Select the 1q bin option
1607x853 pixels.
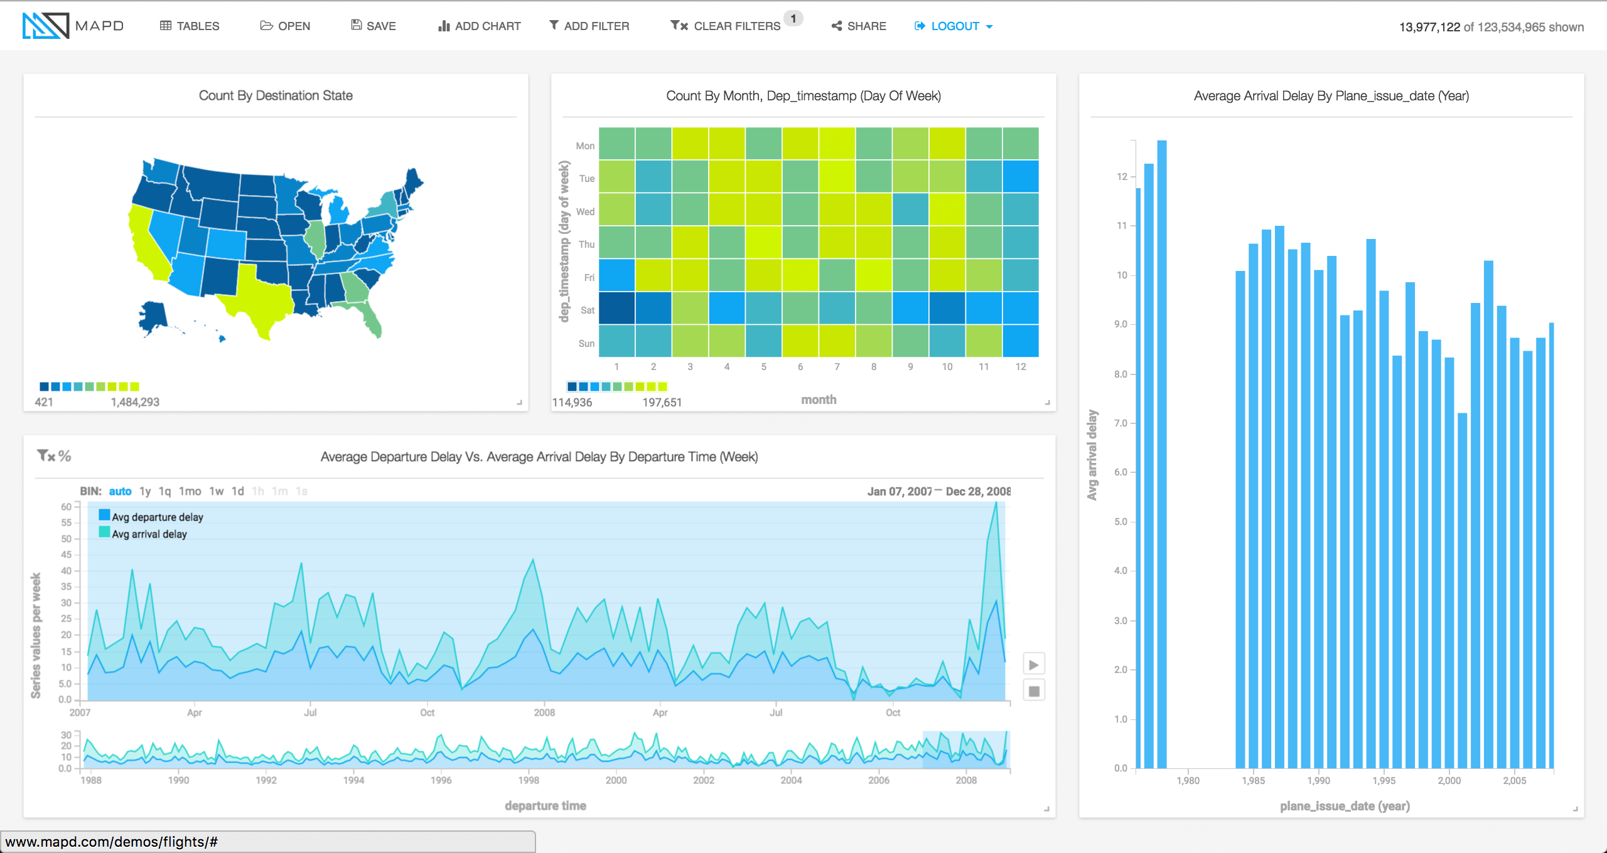click(164, 491)
